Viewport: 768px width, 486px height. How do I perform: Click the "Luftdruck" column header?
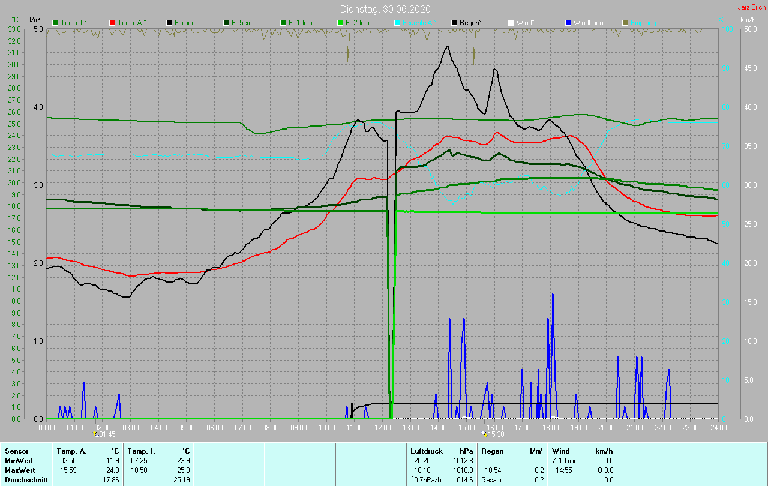point(426,451)
